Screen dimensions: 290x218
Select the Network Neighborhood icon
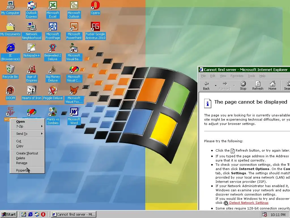(32, 31)
